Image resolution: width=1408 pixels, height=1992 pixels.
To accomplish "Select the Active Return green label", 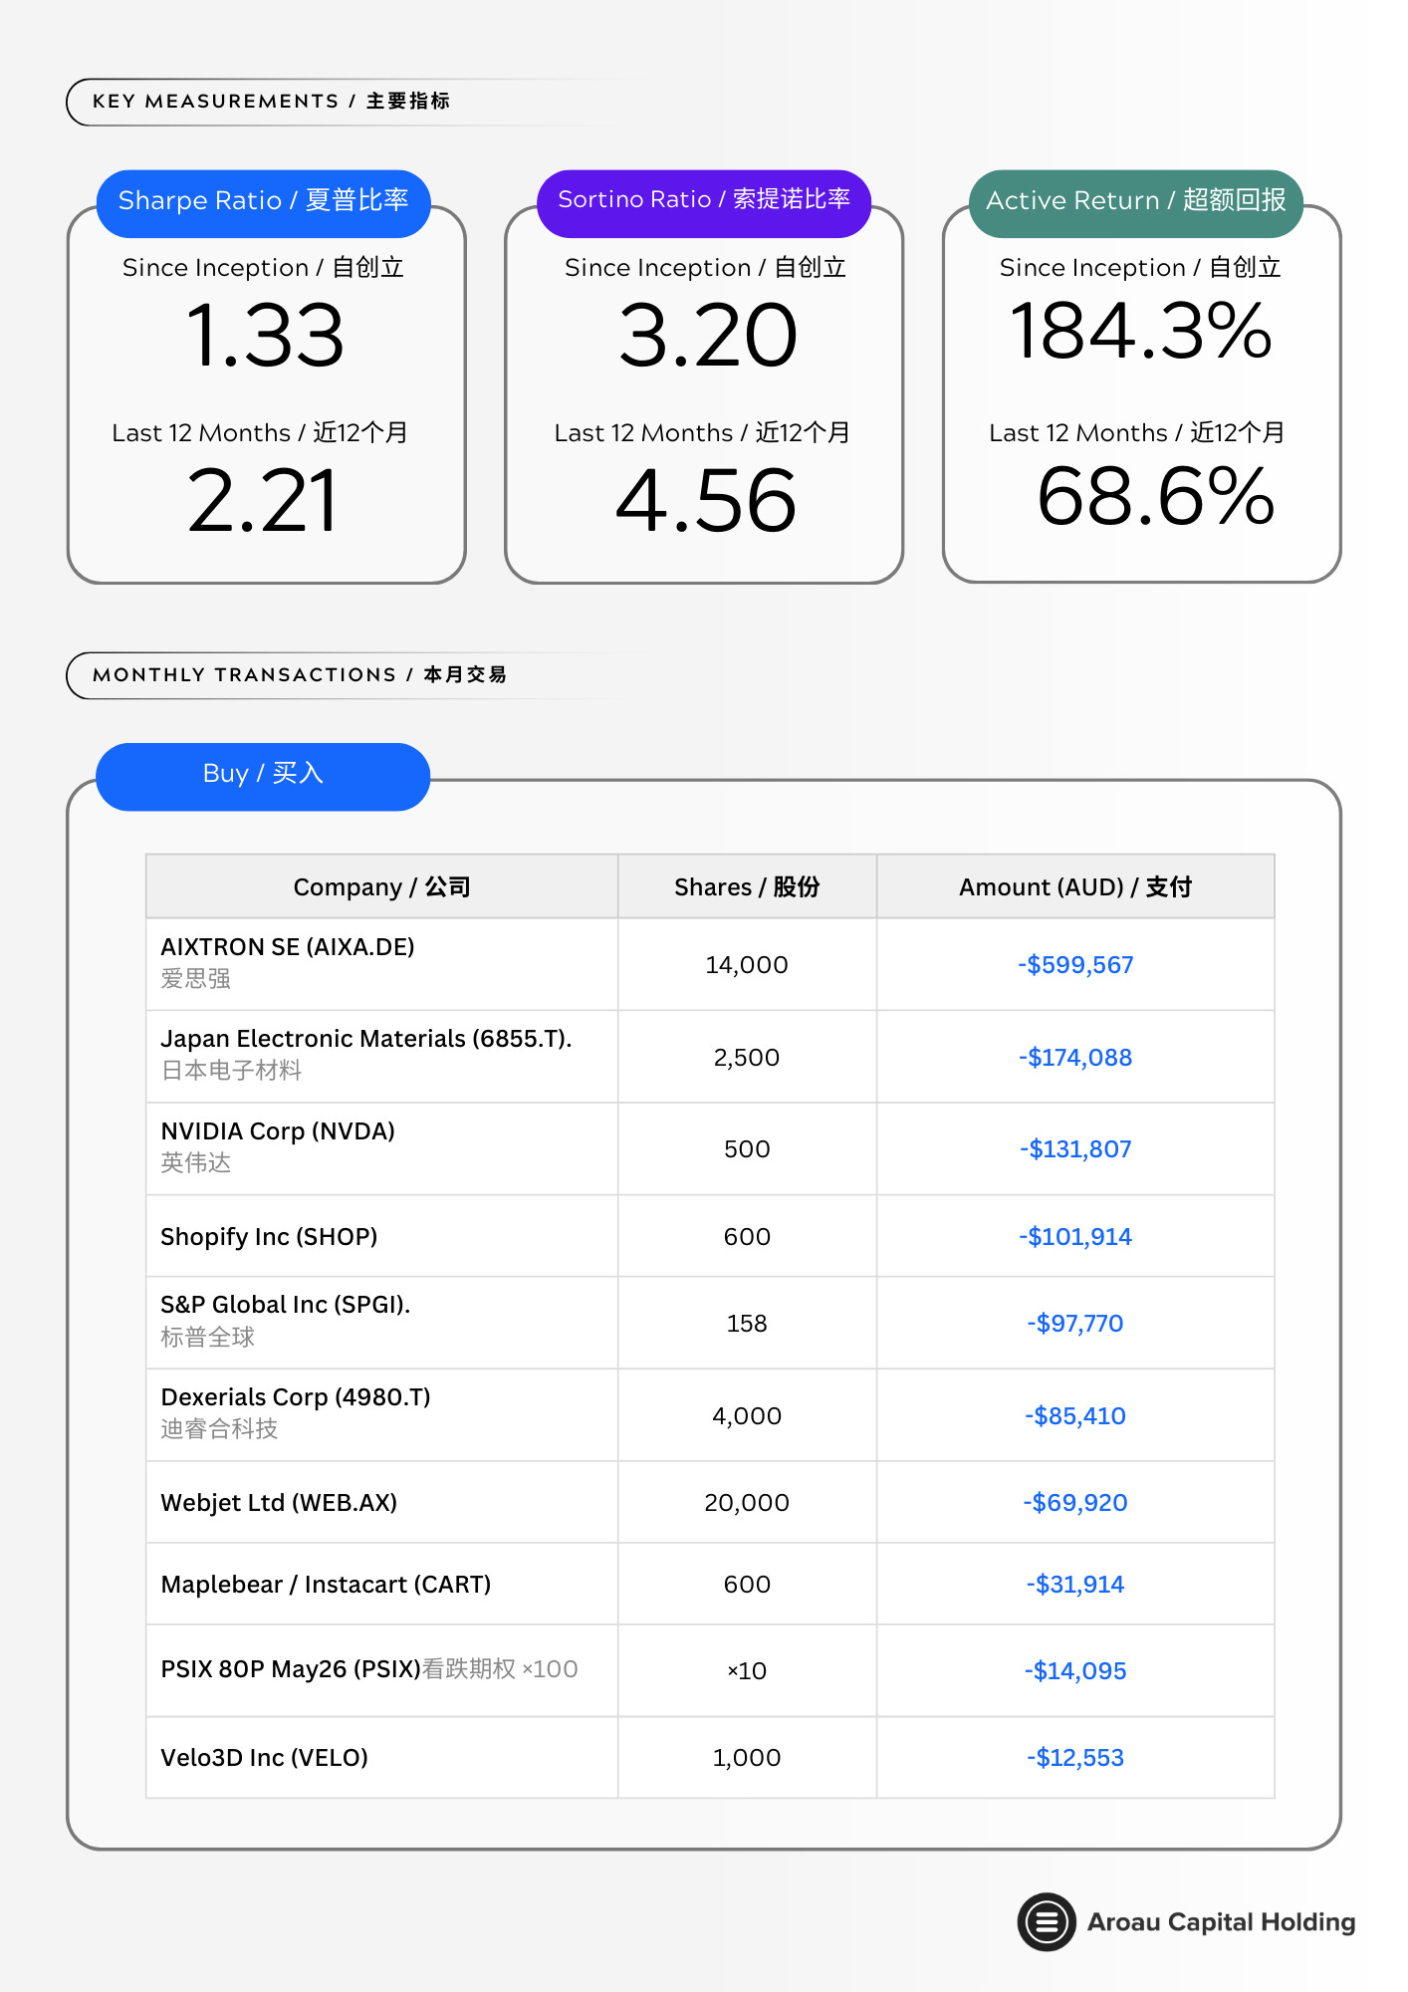I will pyautogui.click(x=1136, y=203).
